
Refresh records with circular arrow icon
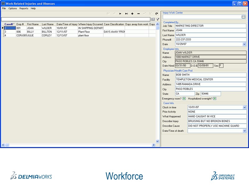point(157,13)
